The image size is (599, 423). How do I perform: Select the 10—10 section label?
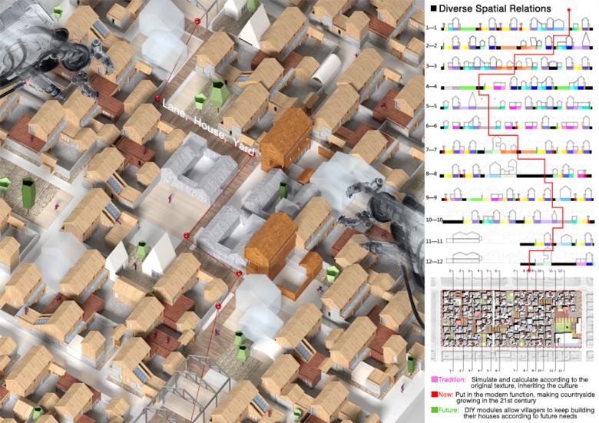coord(432,220)
